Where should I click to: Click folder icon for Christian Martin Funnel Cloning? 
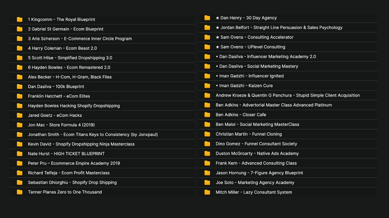(207, 134)
